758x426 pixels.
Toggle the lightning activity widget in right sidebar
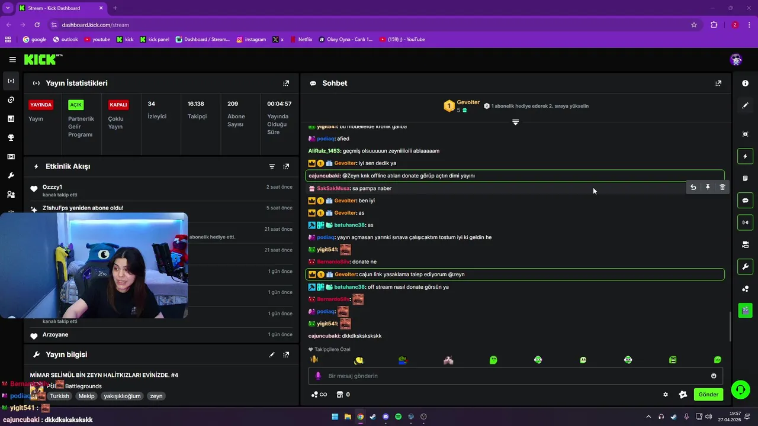pos(745,156)
